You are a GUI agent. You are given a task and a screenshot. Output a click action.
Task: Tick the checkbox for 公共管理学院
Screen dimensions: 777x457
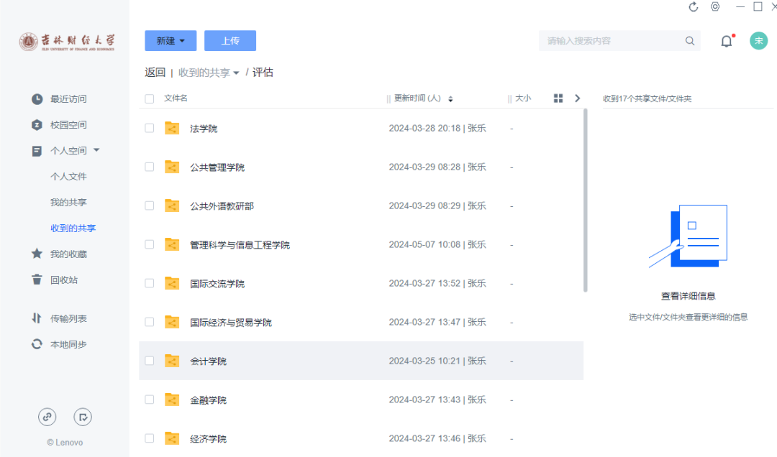pyautogui.click(x=150, y=167)
